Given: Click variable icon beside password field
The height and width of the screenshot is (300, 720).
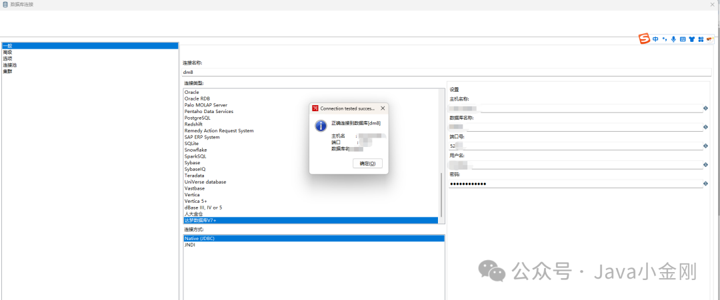Looking at the screenshot, I should [706, 184].
